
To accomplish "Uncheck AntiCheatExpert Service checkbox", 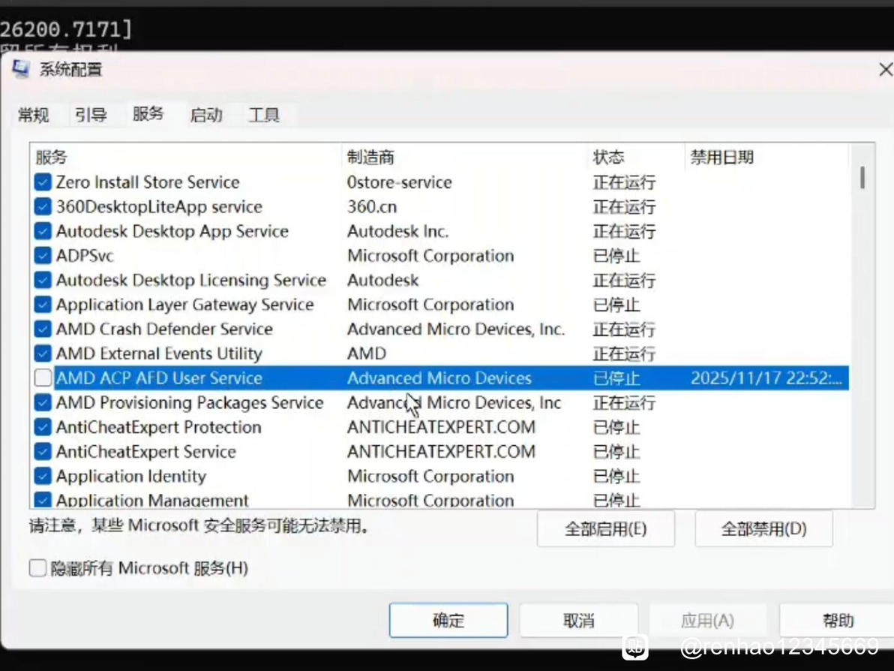I will 43,452.
